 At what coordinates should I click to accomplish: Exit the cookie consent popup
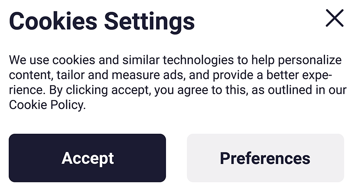point(334,18)
